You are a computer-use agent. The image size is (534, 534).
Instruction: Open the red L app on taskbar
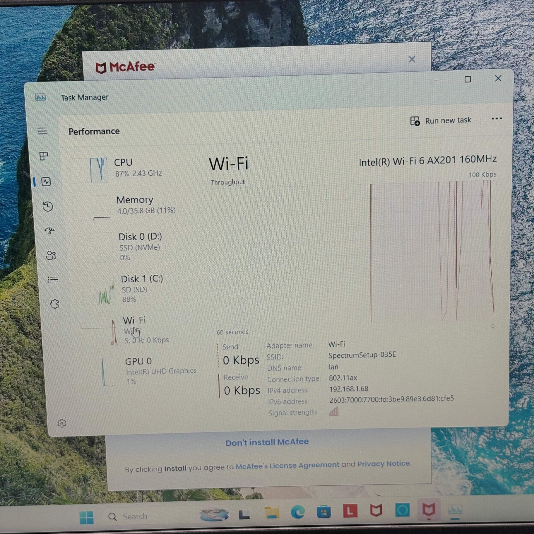(350, 511)
